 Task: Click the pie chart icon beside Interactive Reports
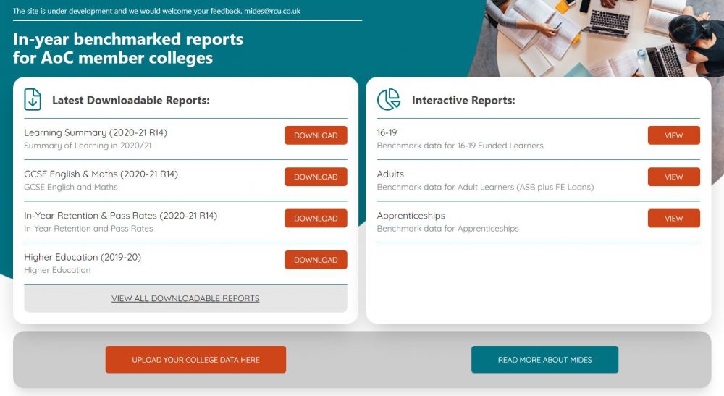pyautogui.click(x=389, y=100)
